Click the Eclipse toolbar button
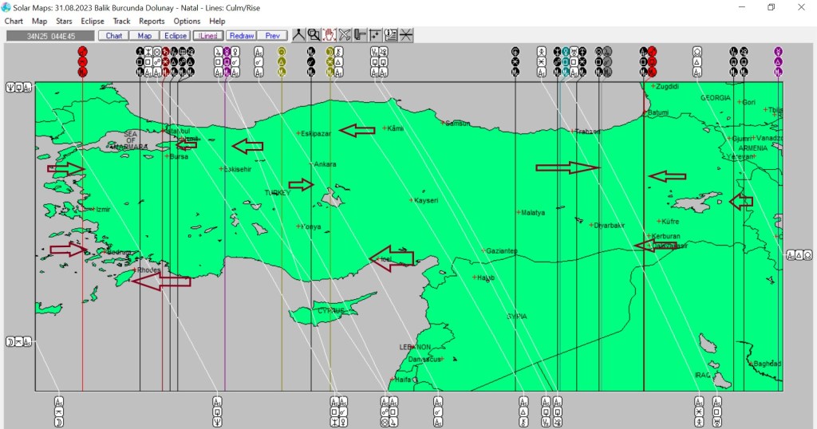This screenshot has height=429, width=817. click(x=176, y=36)
